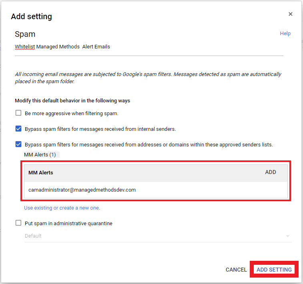303x284 pixels.
Task: Click the 'MM Alerts (1)' label
Action: pyautogui.click(x=40, y=154)
